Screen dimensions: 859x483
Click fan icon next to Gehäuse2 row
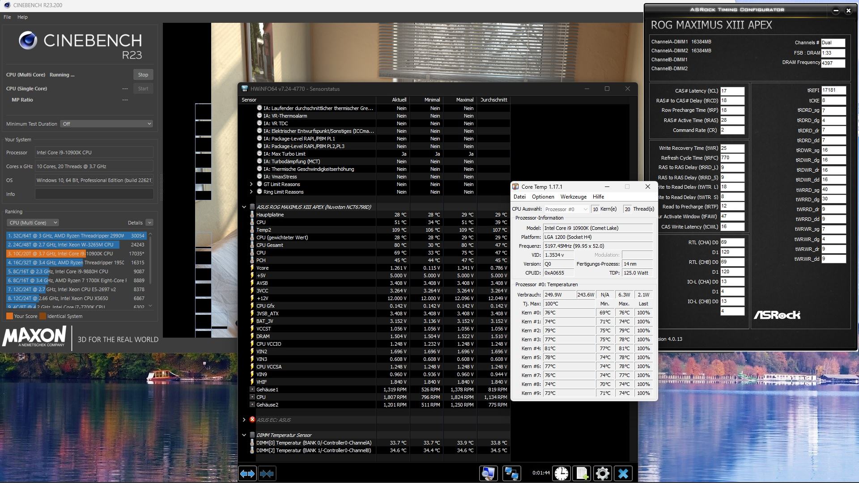point(252,405)
